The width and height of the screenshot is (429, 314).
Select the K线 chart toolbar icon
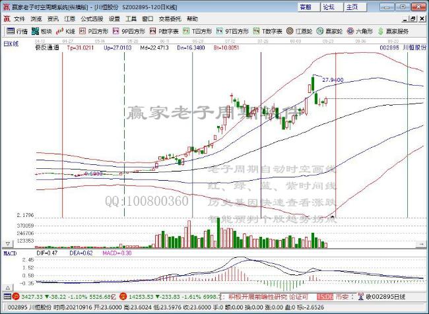66,31
